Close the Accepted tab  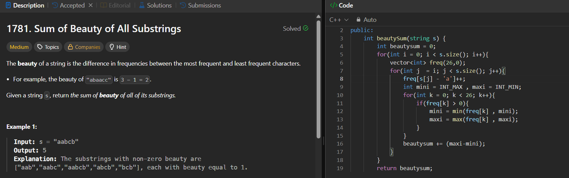[90, 5]
